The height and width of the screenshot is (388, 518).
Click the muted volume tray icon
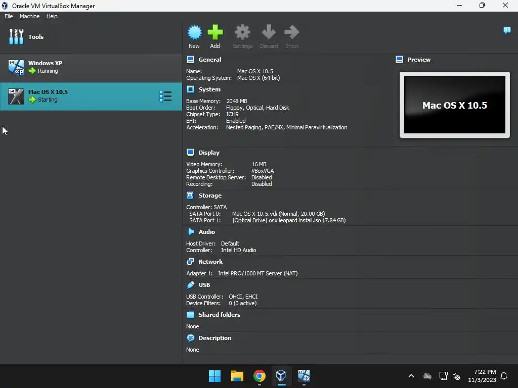[x=456, y=376]
